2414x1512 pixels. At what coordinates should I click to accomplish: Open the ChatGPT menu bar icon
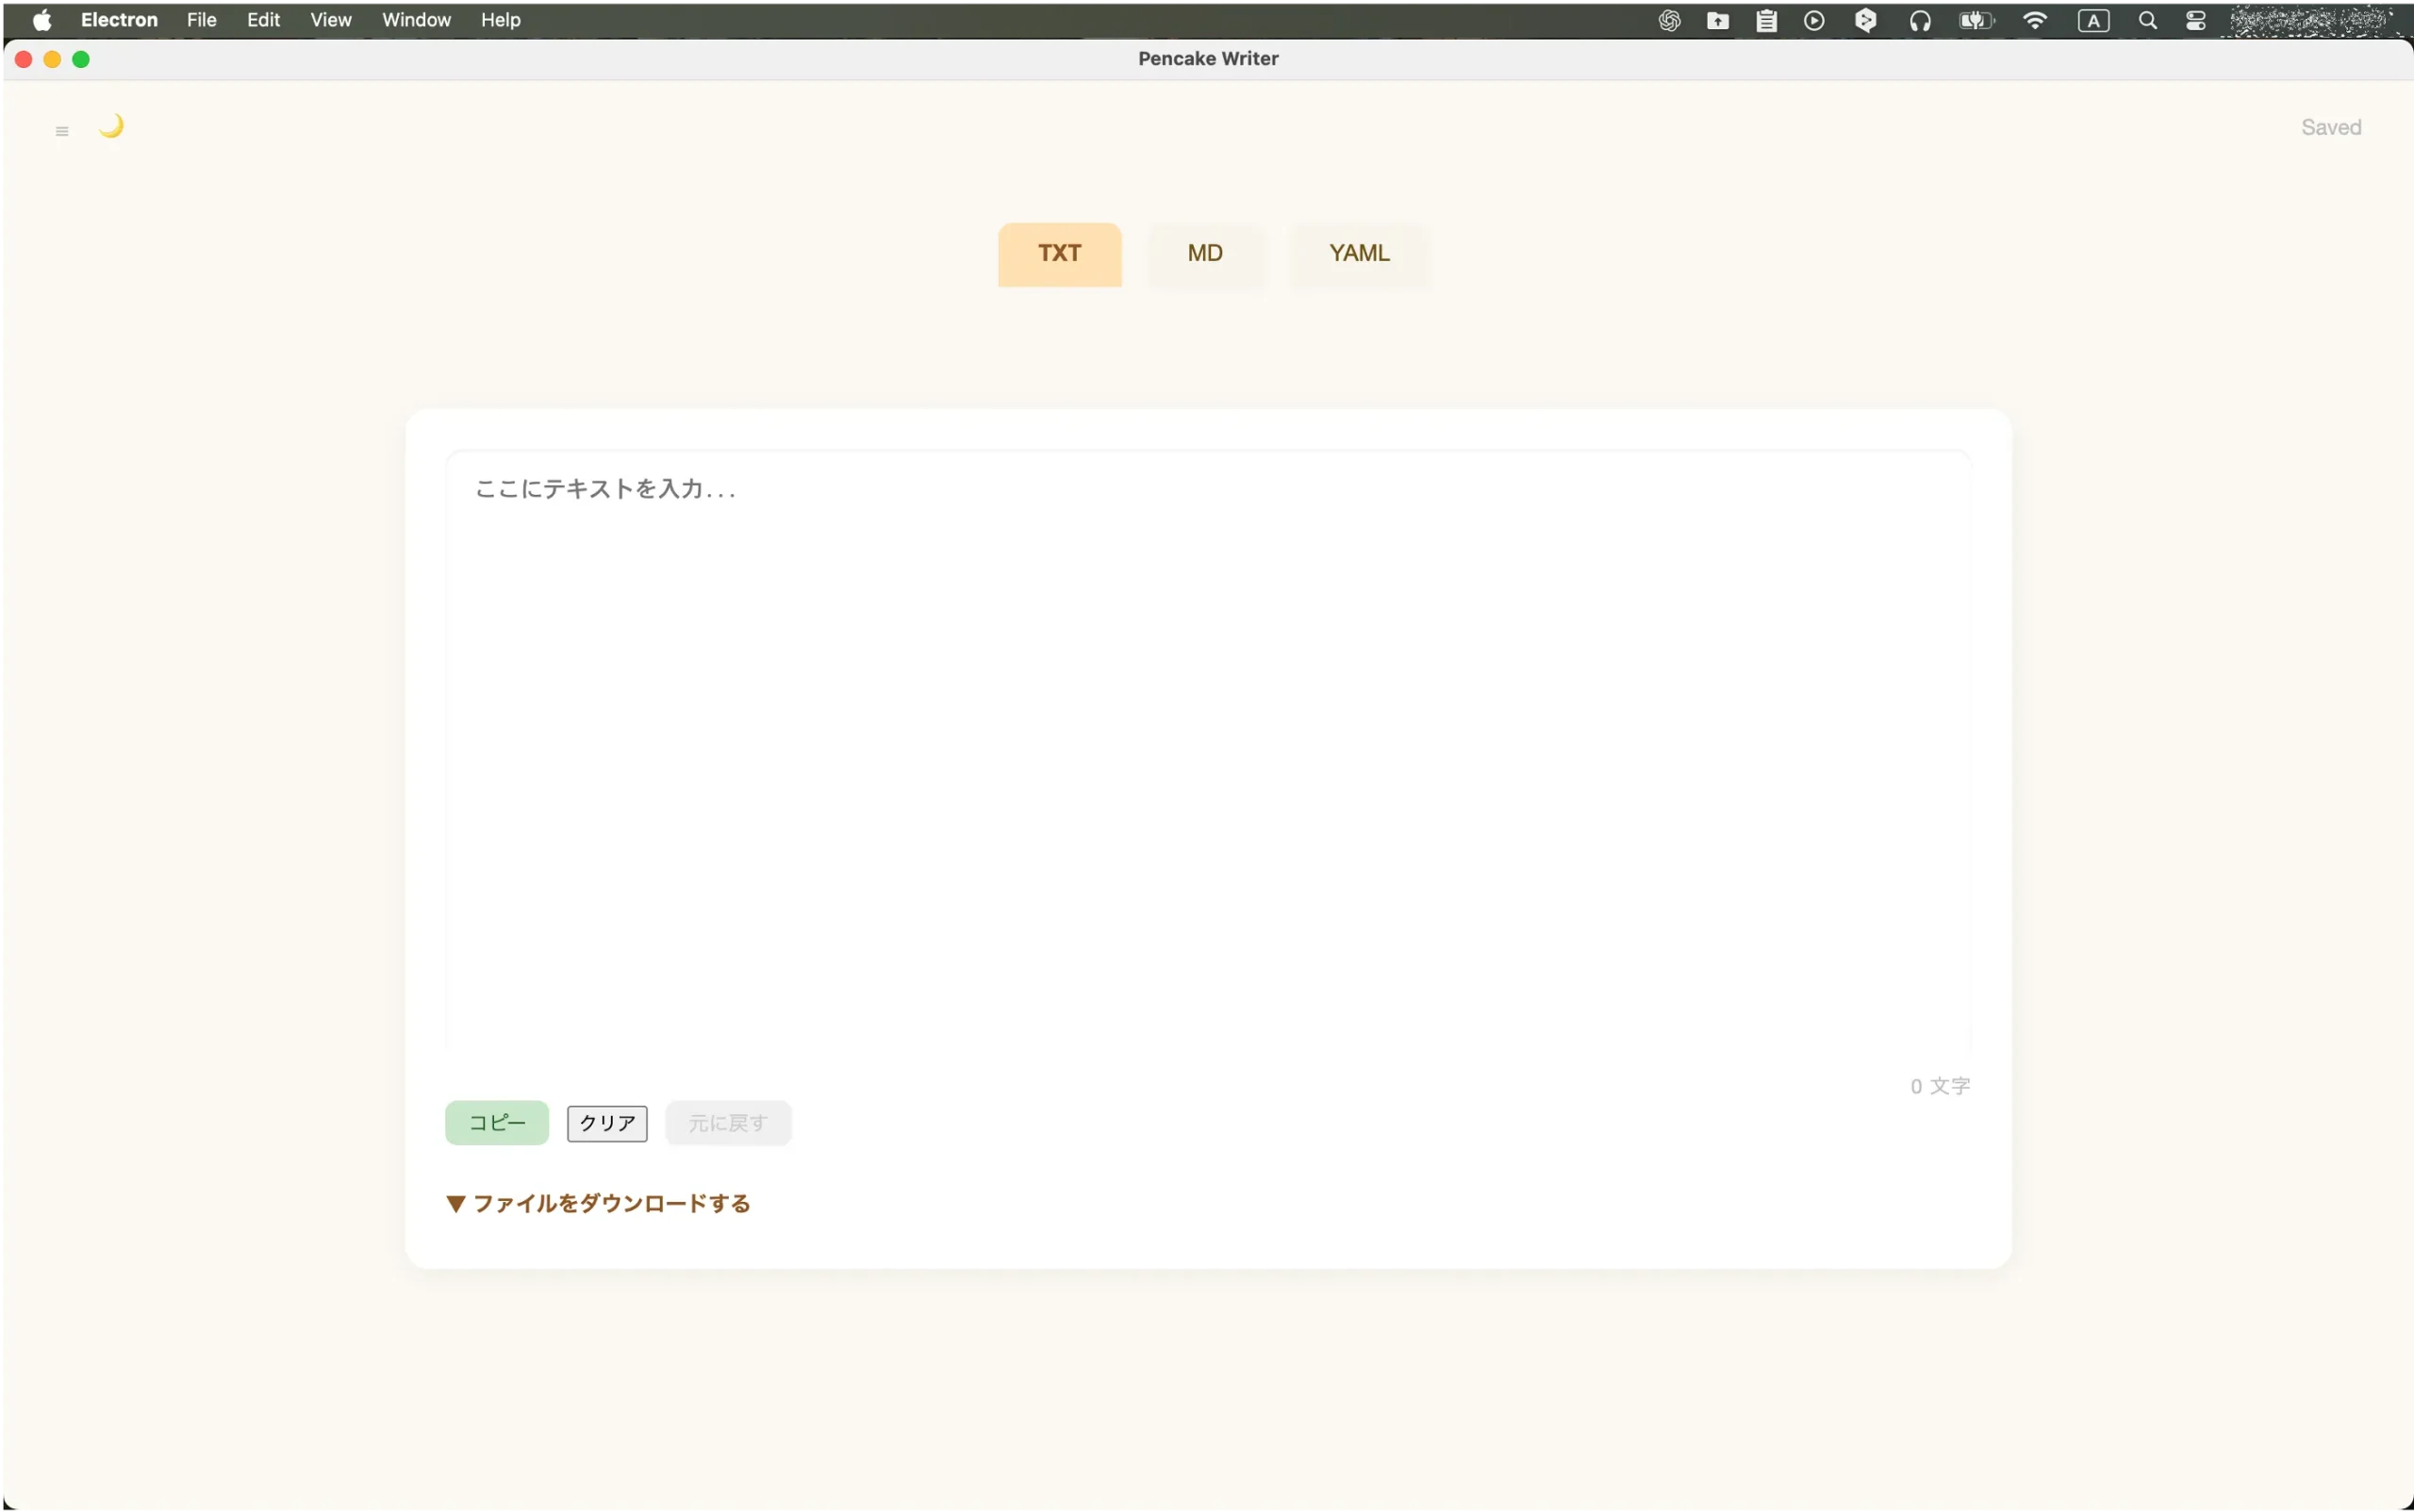(x=1669, y=20)
